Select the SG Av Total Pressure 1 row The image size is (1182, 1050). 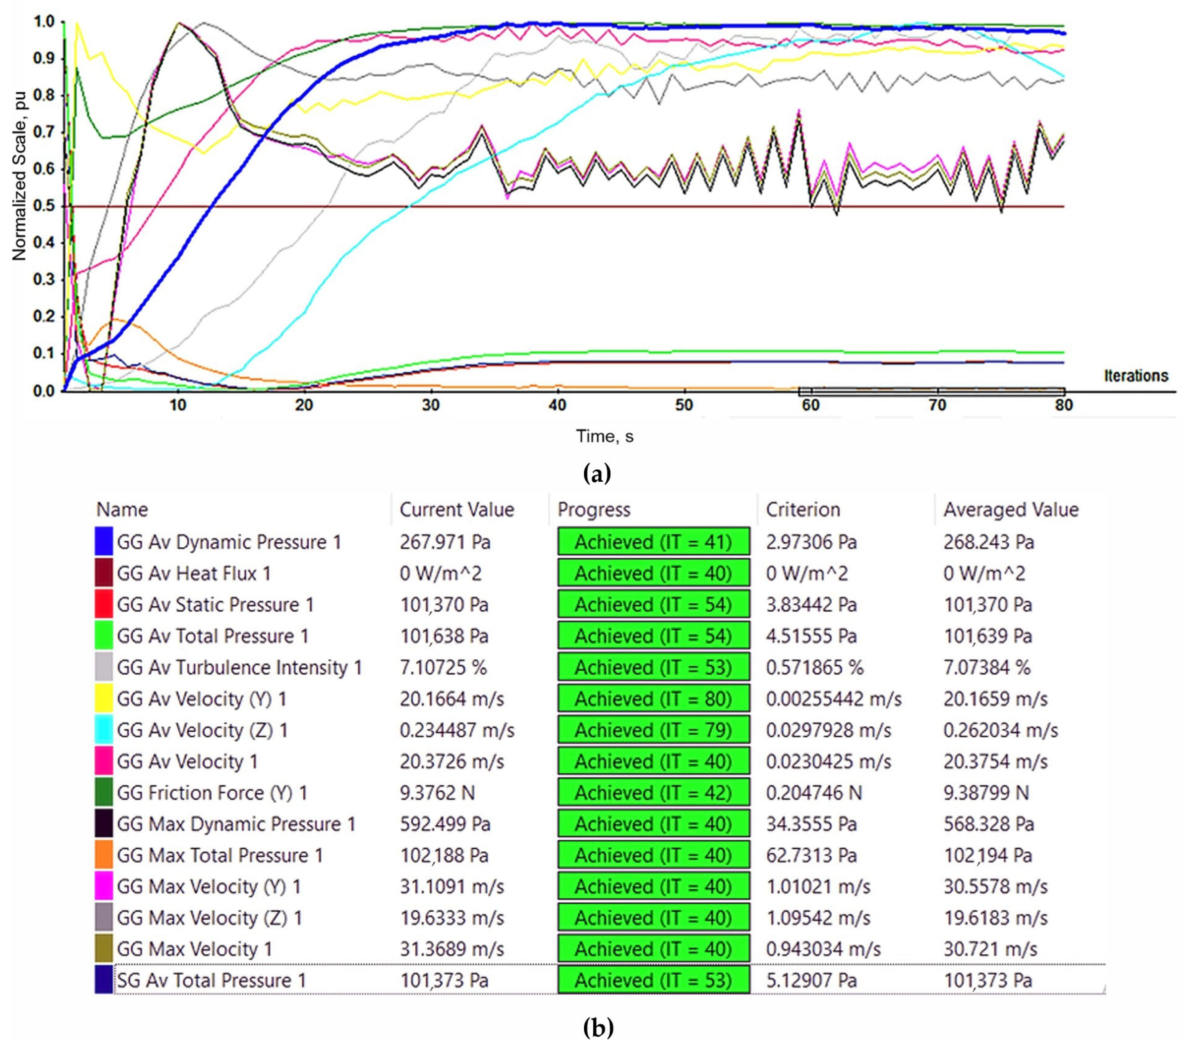(212, 980)
